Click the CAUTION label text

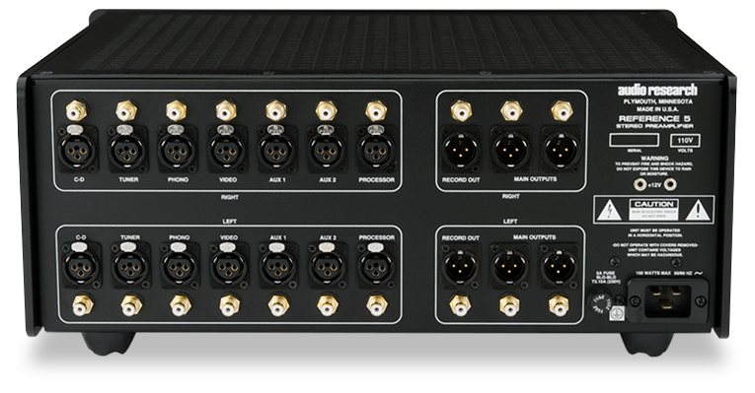(x=653, y=204)
